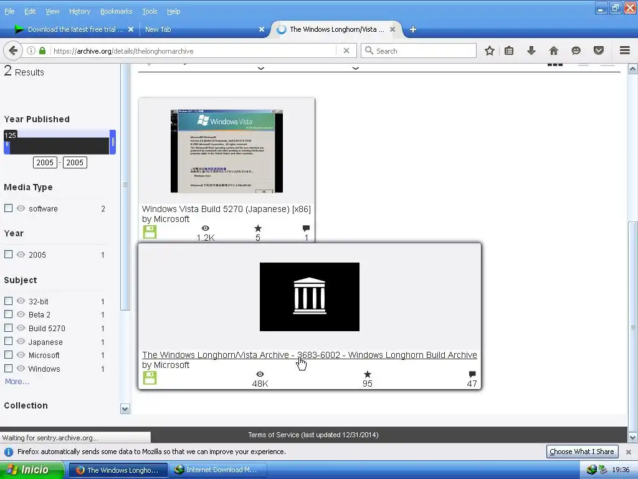Expand more subjects with More... link
Viewport: 638px width, 479px height.
[17, 382]
